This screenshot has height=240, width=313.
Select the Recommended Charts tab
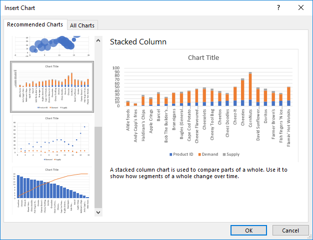[x=35, y=24]
